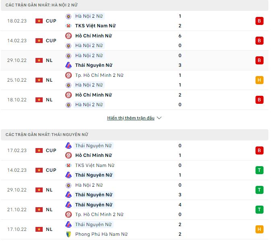Expand chevron beside Hiển thị thêm trận đấu
272x241 pixels.
159,118
